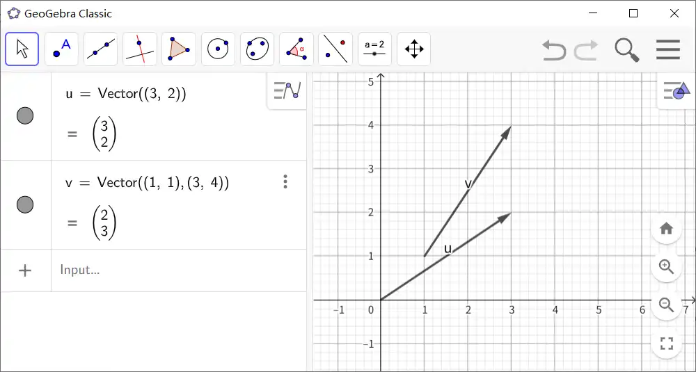
Task: Toggle visibility of vector u
Action: tap(25, 115)
